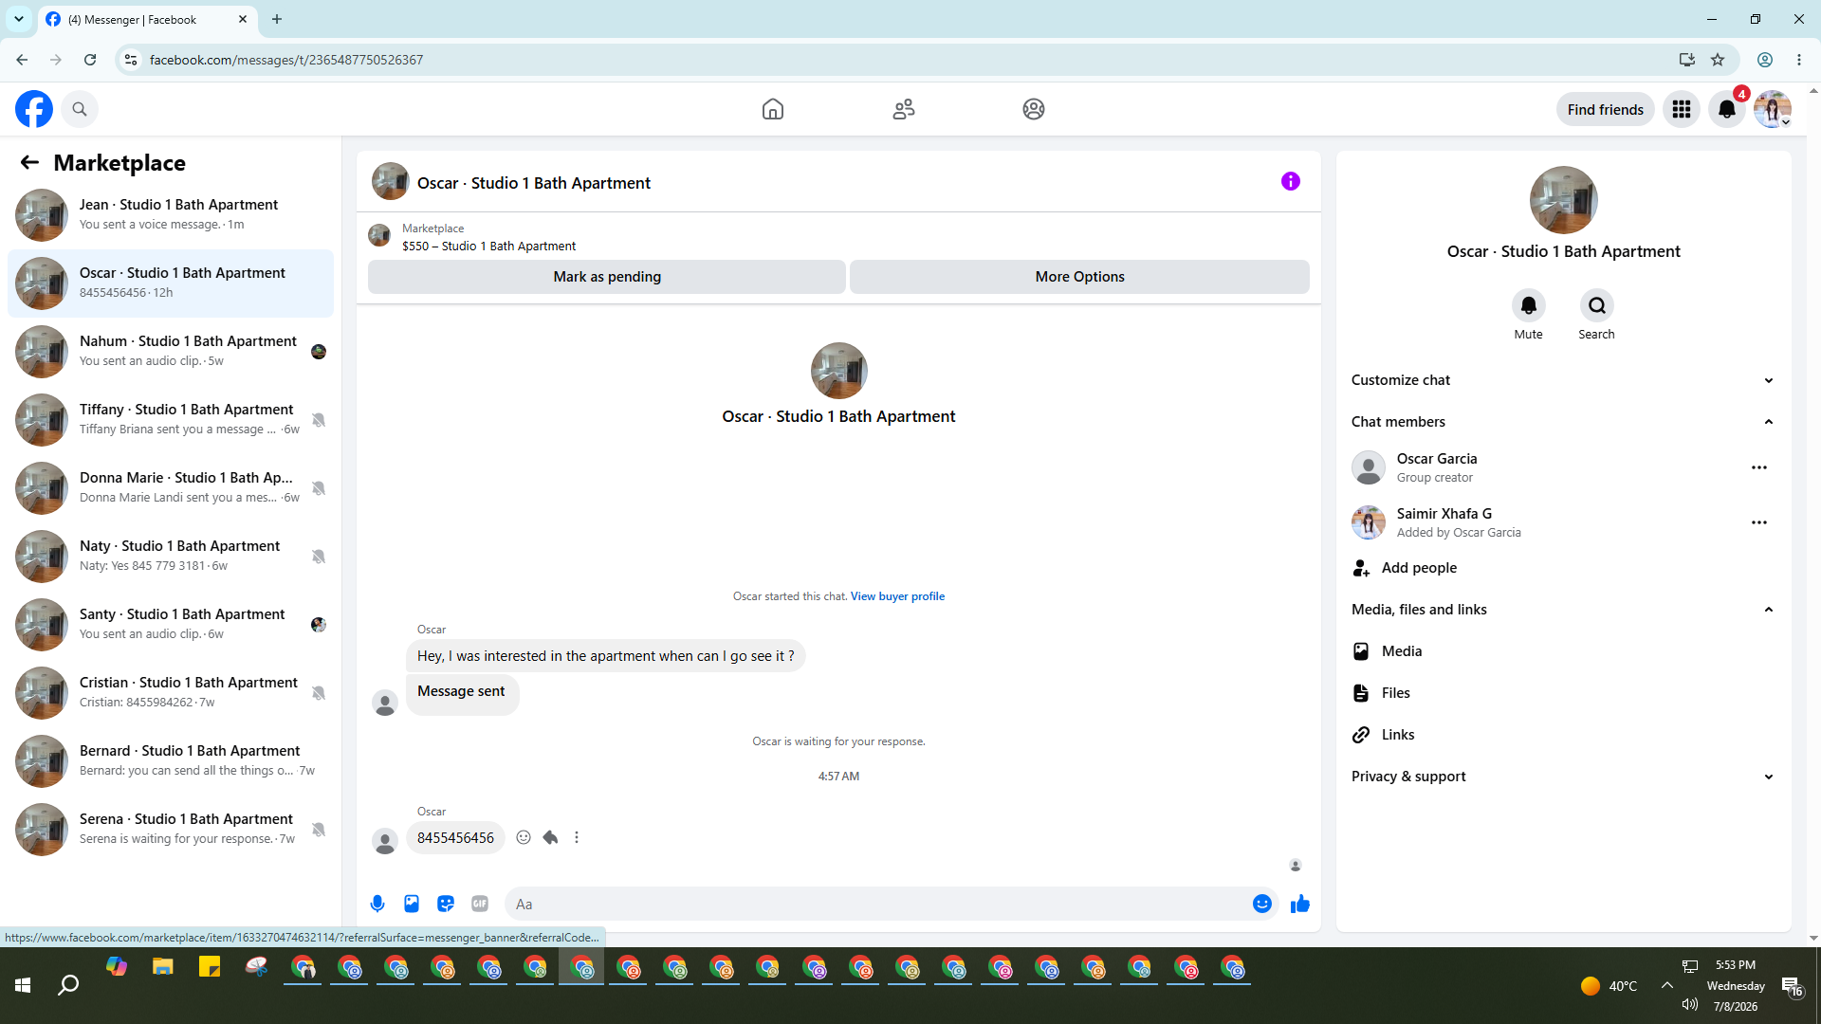1821x1024 pixels.
Task: Click Saimir Xhafa G in chat members
Action: (x=1444, y=514)
